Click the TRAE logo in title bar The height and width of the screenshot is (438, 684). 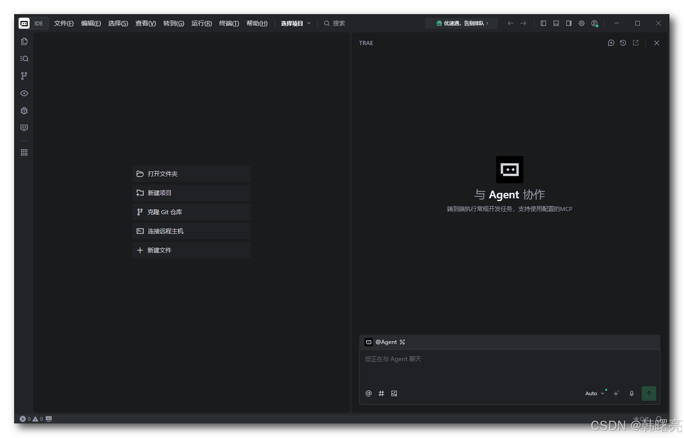24,23
